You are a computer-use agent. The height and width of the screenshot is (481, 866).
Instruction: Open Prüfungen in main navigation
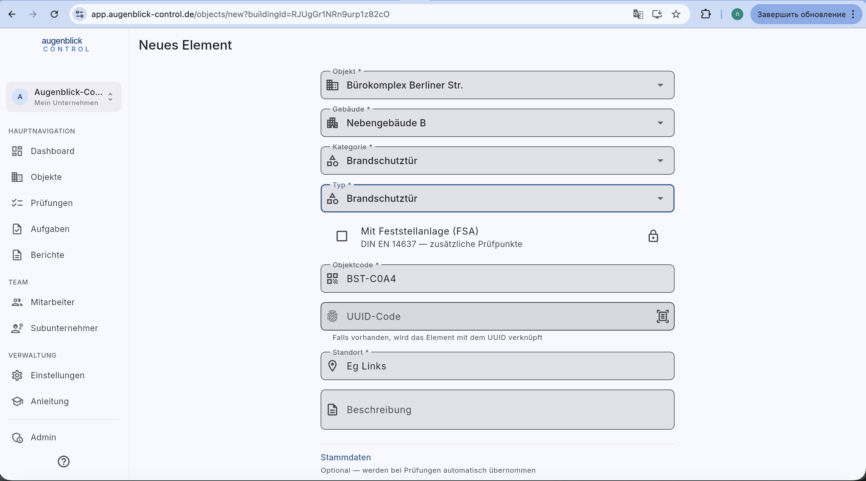[x=64, y=203]
